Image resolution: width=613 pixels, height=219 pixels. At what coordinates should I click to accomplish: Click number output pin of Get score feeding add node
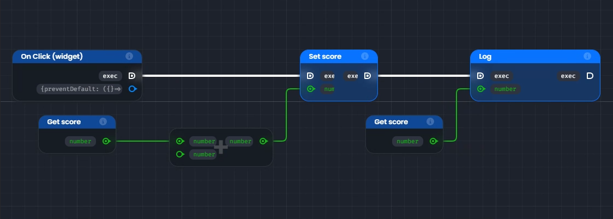point(106,141)
